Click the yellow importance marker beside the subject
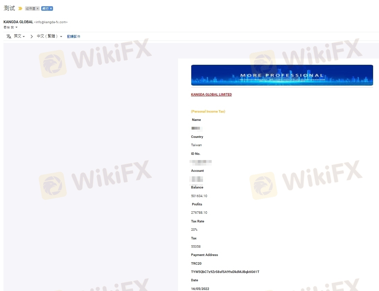Screen dimensions: 379x291 (20, 8)
